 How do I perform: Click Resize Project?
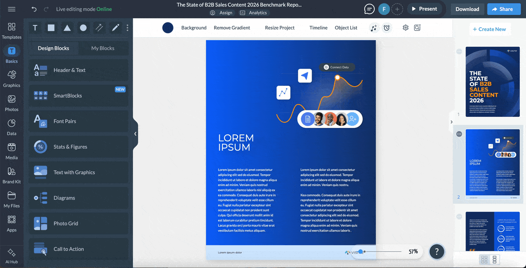point(280,28)
